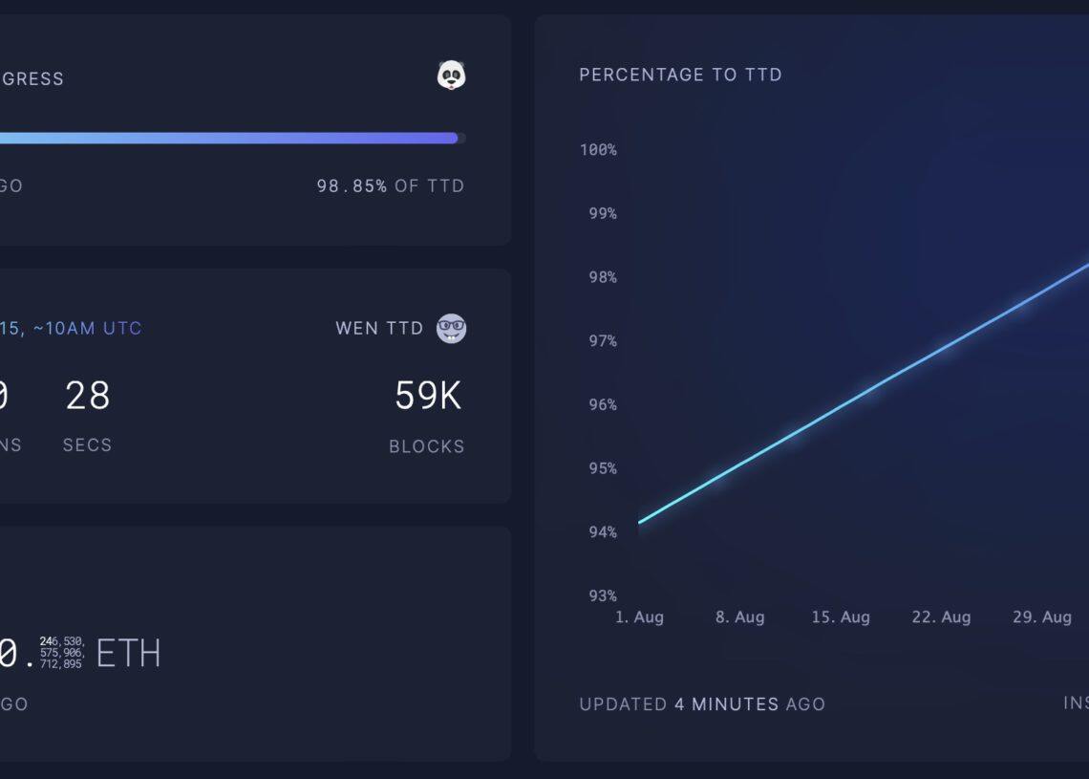Click the BLOCKS label under 59K
The height and width of the screenshot is (779, 1089).
pos(426,446)
